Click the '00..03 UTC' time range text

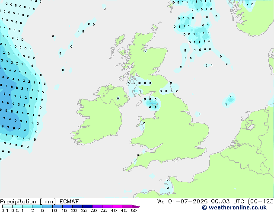(227, 202)
